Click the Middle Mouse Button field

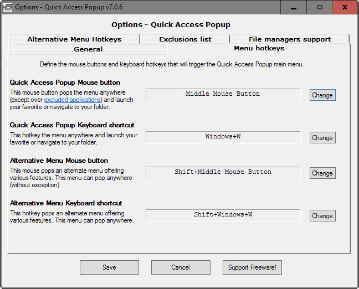click(223, 95)
